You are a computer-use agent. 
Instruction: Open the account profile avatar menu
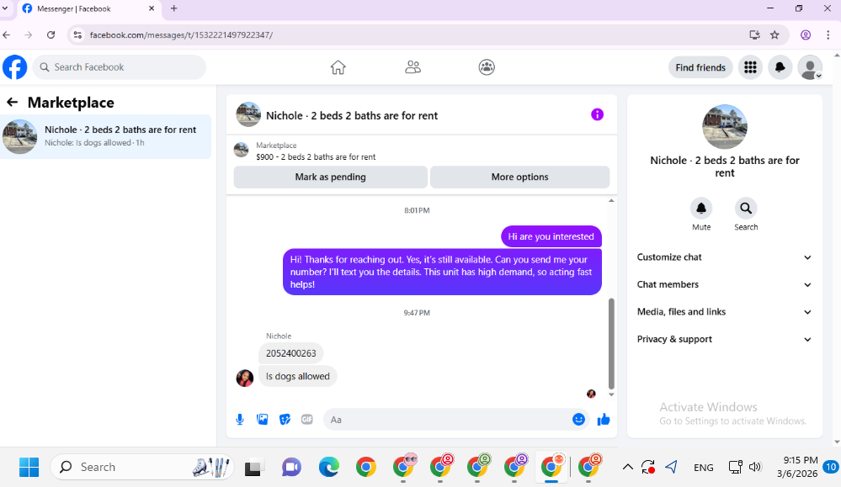click(810, 67)
